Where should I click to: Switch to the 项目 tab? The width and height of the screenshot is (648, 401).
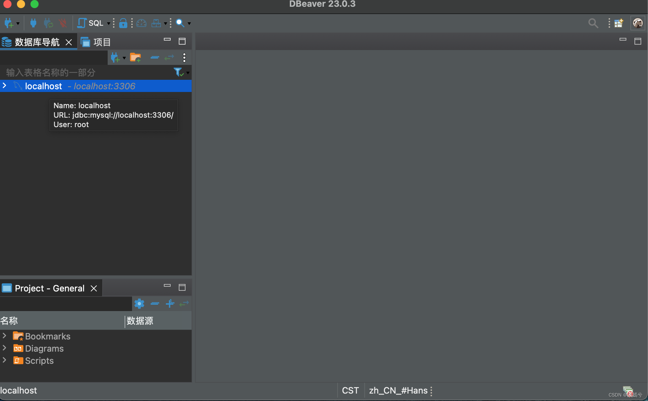[96, 42]
